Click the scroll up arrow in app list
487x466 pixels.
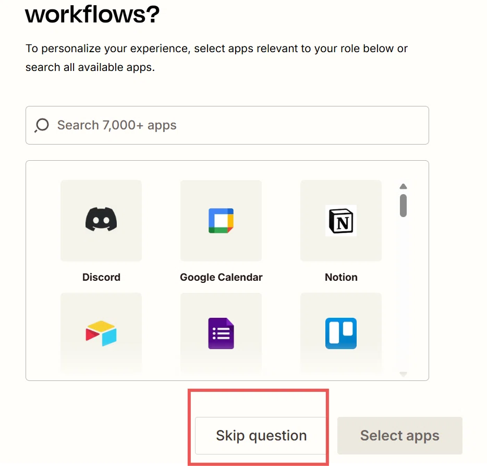pyautogui.click(x=403, y=186)
